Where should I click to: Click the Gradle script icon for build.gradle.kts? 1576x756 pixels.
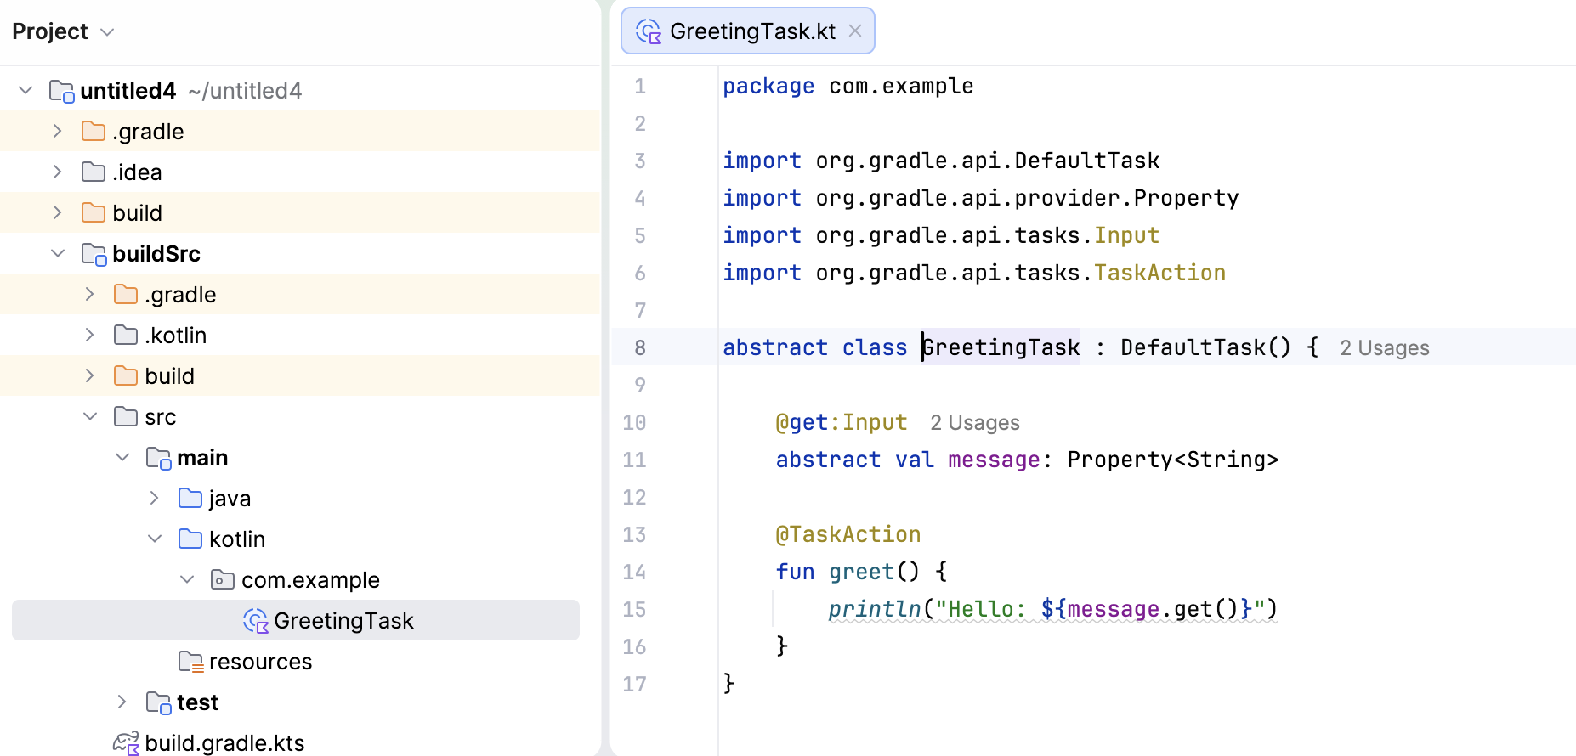pyautogui.click(x=127, y=743)
